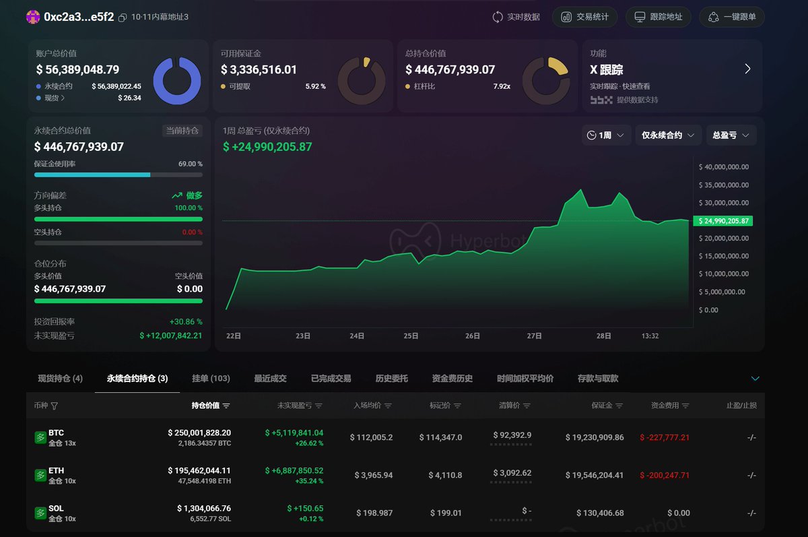Image resolution: width=808 pixels, height=537 pixels.
Task: Expand the 现货 spot balance chevron
Action: pyautogui.click(x=63, y=98)
